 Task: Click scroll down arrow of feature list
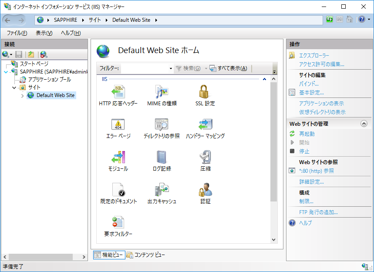tap(273, 240)
